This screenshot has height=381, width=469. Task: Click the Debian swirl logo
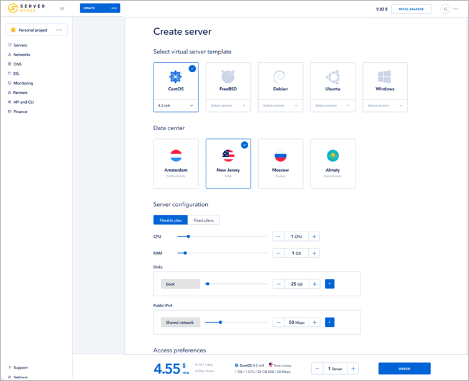click(x=279, y=77)
